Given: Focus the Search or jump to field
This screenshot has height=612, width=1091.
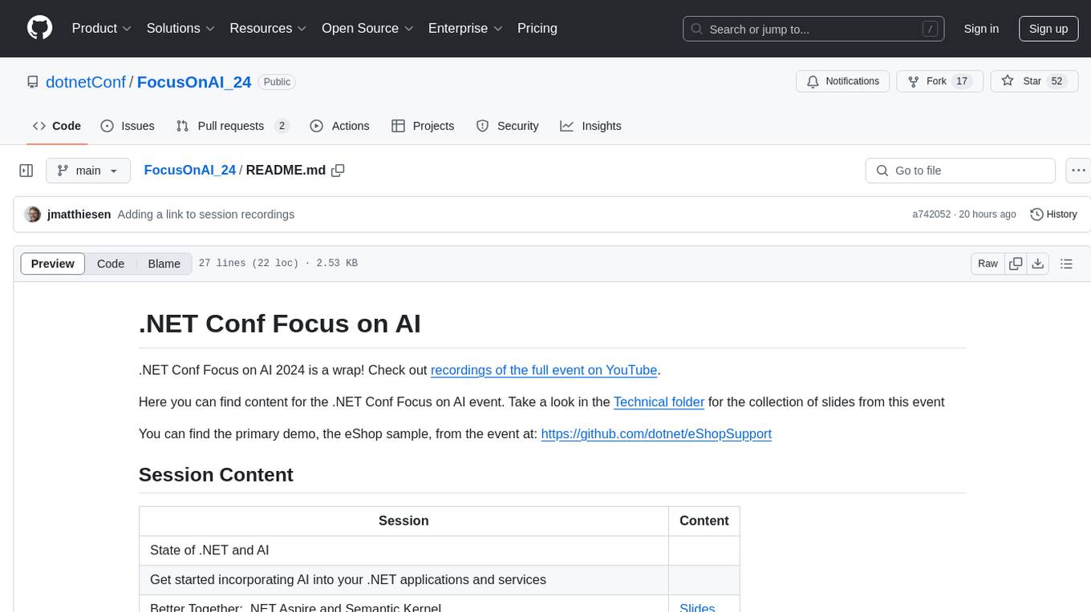Looking at the screenshot, I should [814, 29].
